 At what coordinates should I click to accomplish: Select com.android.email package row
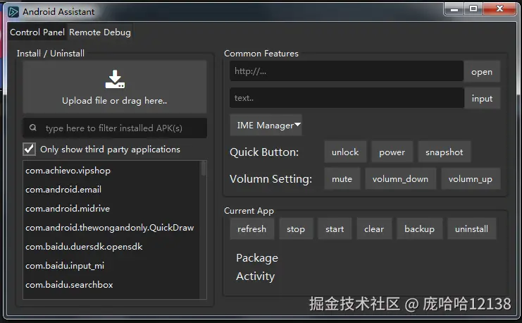(111, 190)
